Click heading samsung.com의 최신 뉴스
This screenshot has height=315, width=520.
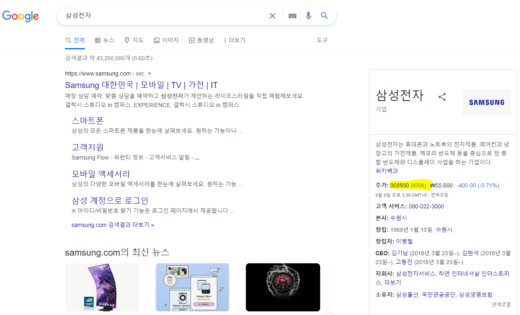coord(117,252)
